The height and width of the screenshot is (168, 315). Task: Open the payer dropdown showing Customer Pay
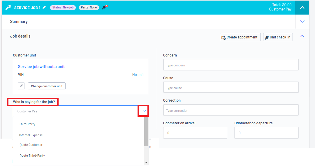tap(81, 111)
